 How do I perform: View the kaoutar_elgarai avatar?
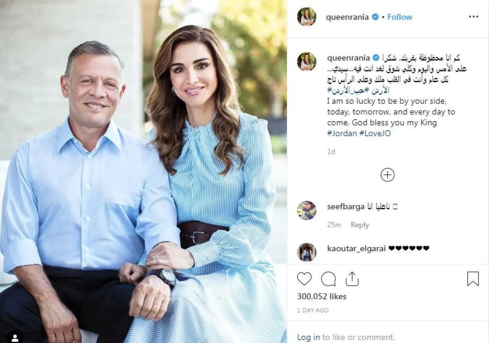306,252
